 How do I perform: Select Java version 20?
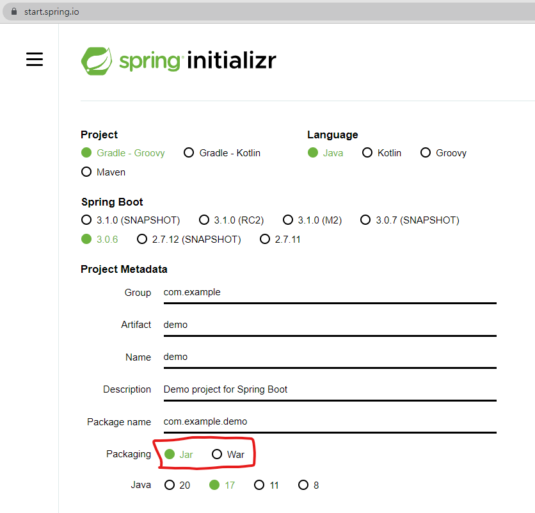point(177,485)
